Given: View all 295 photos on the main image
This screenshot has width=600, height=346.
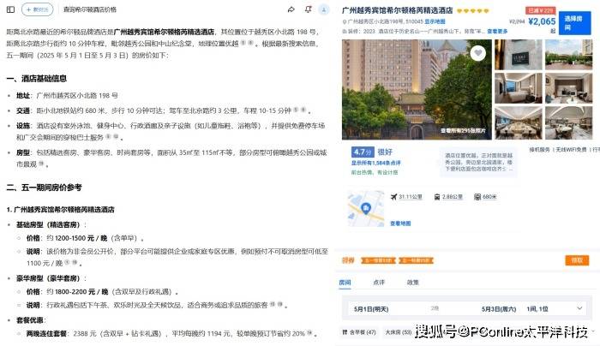Looking at the screenshot, I should click(463, 131).
